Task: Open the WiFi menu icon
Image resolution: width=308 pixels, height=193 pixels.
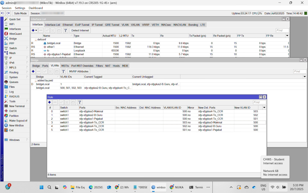Action: coord(6,24)
